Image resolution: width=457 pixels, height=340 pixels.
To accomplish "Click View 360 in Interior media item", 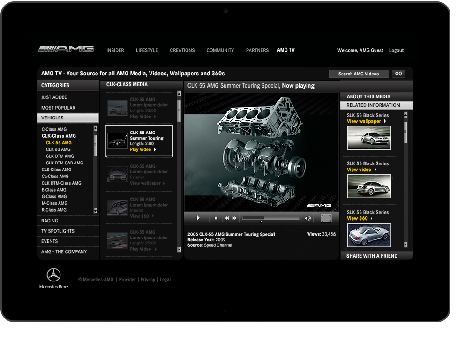I will (142, 216).
